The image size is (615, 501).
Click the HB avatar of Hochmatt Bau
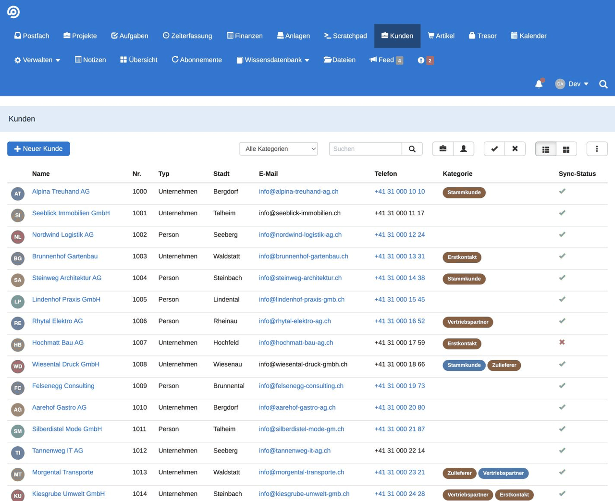click(18, 345)
